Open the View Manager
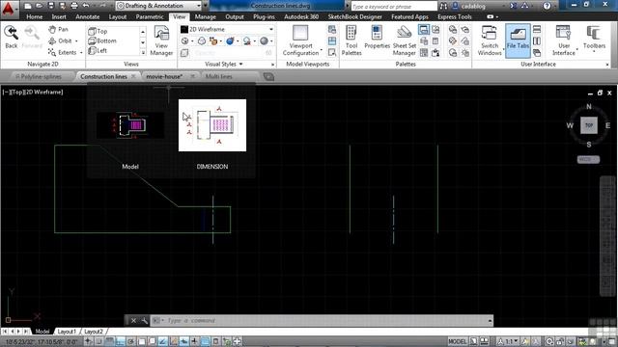Screen dimensions: 618x347 point(161,40)
